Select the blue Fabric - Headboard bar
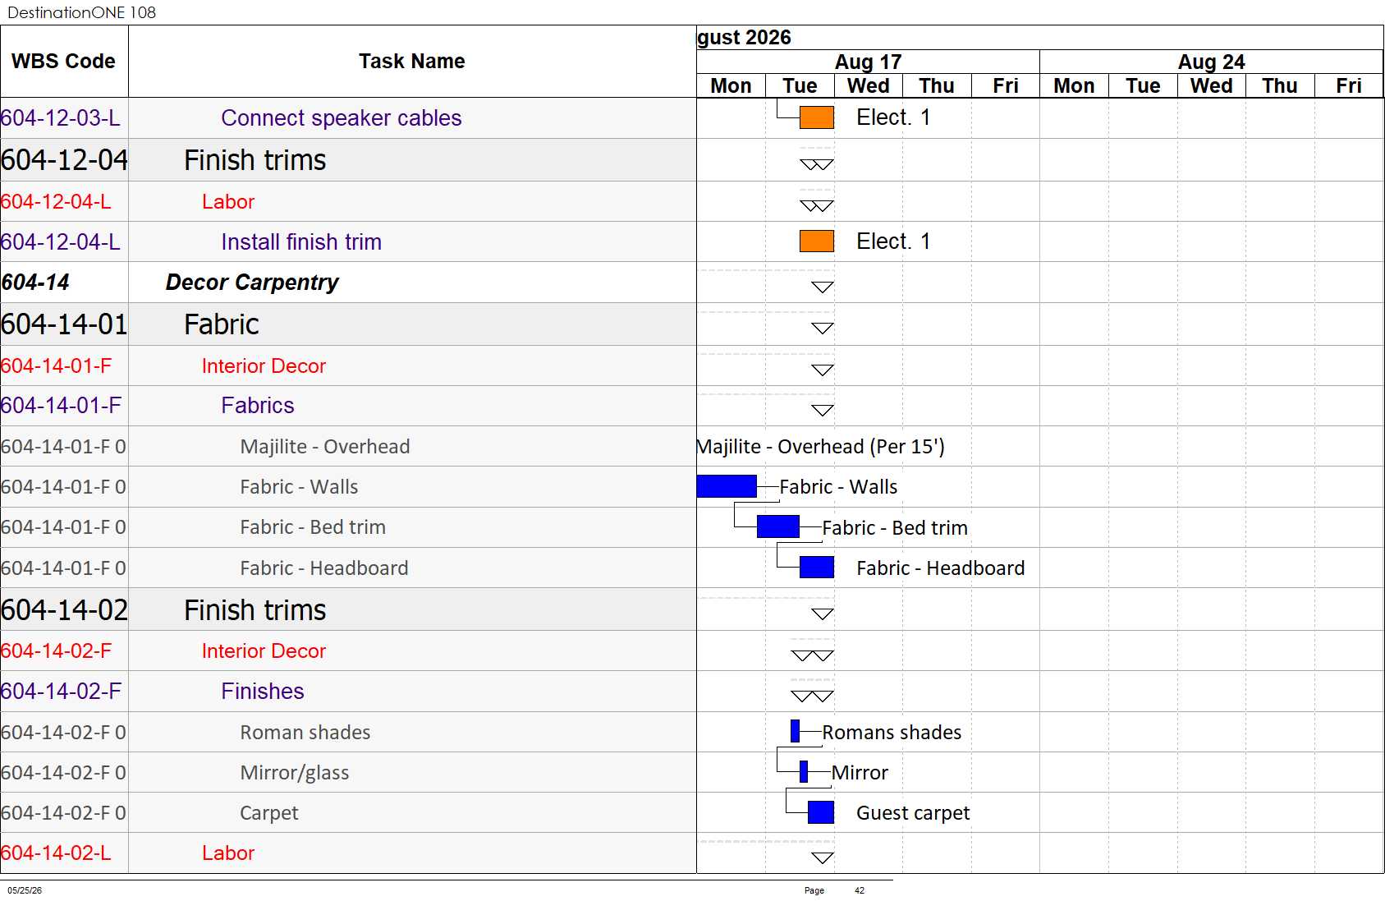The height and width of the screenshot is (901, 1385). 816,568
